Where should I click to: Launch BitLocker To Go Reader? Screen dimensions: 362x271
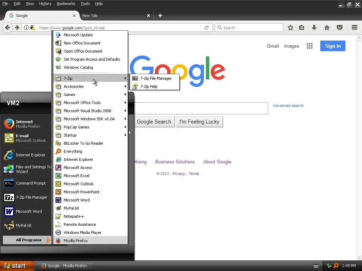[90, 143]
